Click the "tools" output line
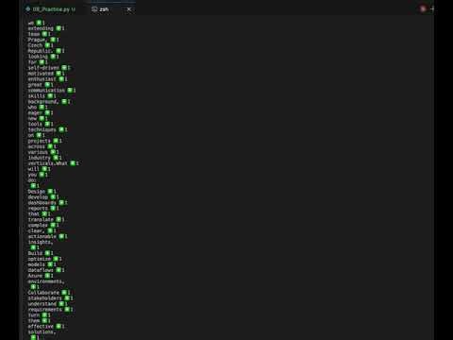 click(41, 124)
